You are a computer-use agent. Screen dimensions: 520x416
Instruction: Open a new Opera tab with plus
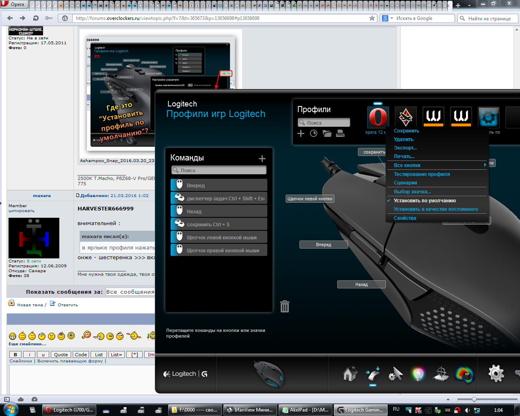[x=458, y=6]
